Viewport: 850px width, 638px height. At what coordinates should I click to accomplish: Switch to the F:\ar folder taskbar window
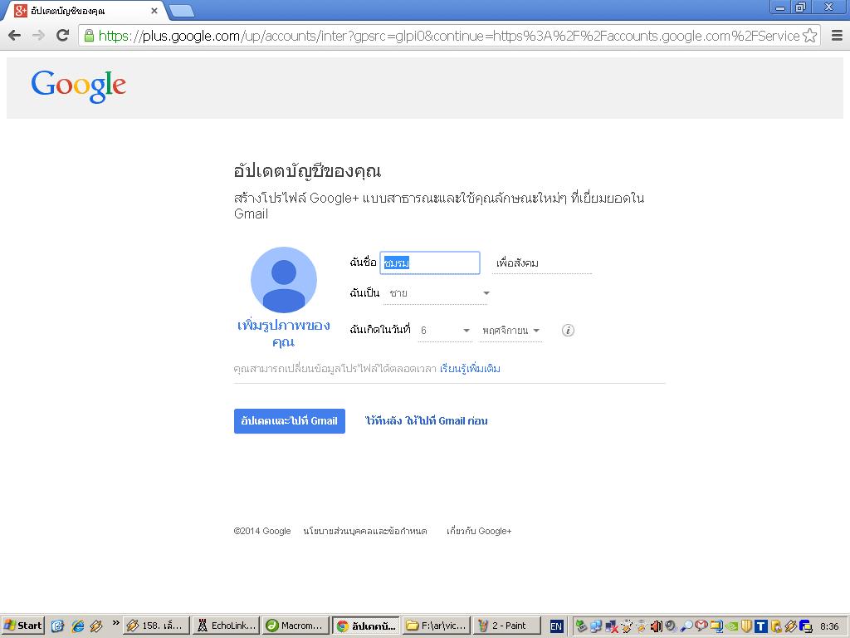[x=437, y=626]
